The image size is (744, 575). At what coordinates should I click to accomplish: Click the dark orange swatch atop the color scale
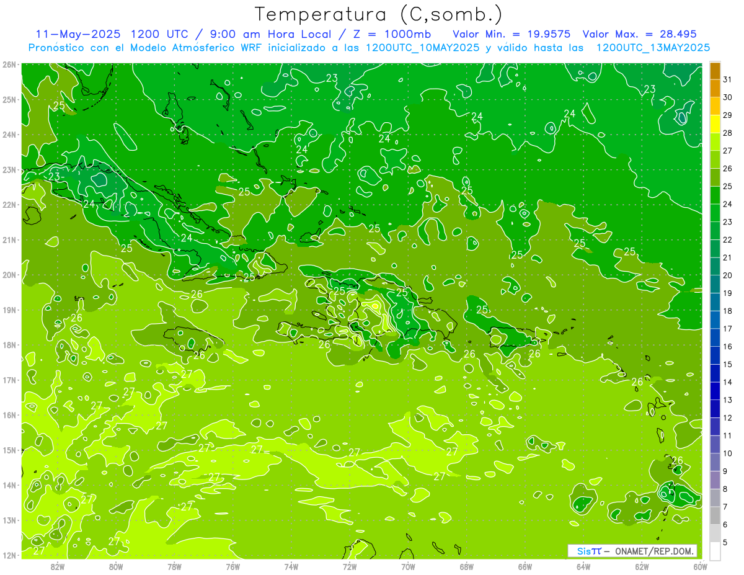(x=715, y=71)
